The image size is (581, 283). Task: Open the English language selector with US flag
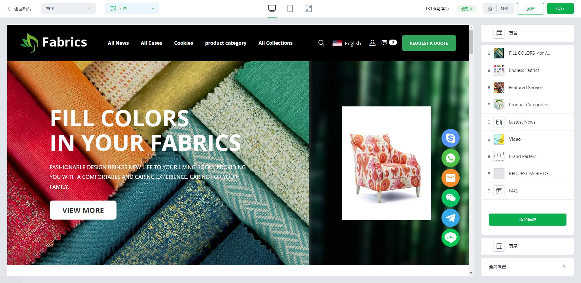tap(347, 43)
